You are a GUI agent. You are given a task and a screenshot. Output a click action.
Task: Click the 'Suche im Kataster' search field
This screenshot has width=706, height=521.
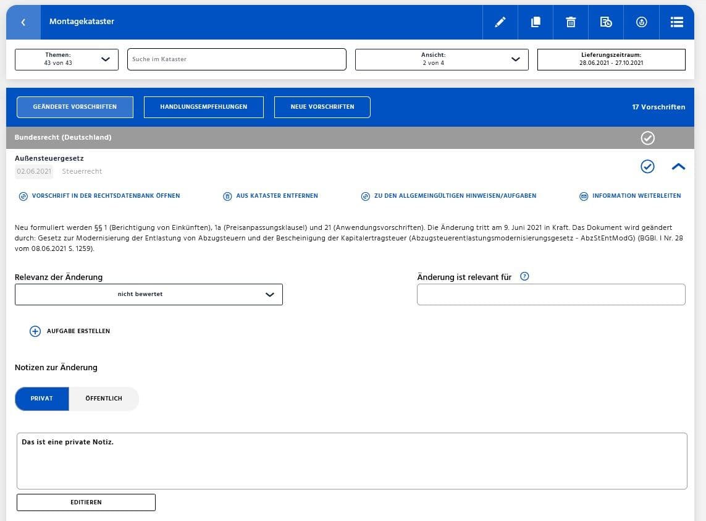click(x=237, y=59)
